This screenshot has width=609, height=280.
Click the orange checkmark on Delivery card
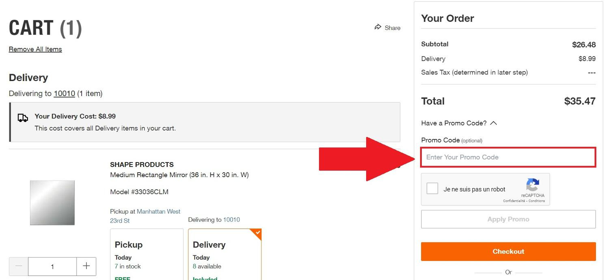tap(257, 233)
